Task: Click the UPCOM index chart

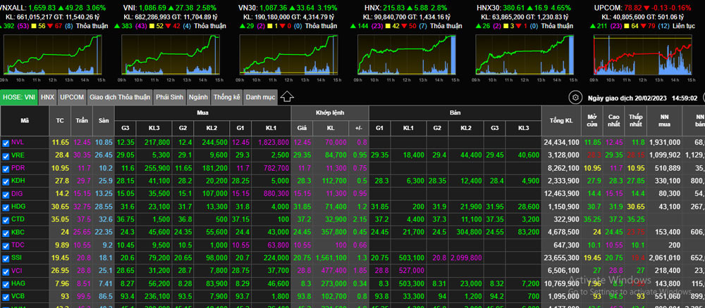Action: [642, 55]
